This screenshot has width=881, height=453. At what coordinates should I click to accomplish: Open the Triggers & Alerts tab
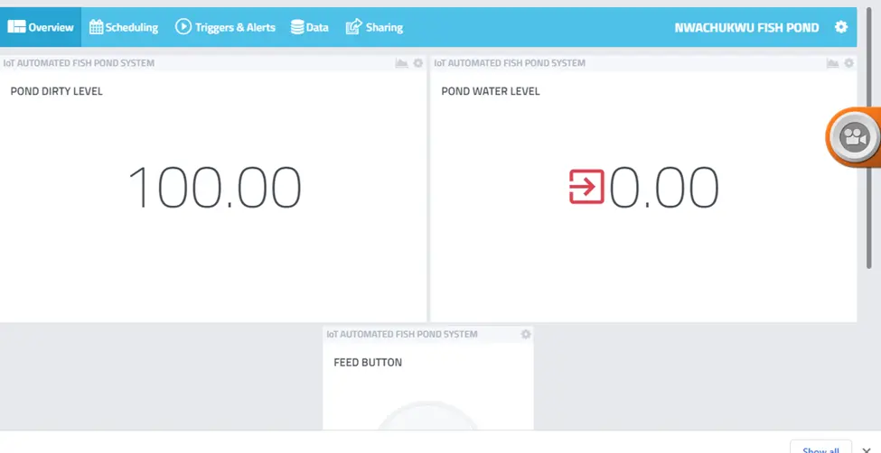[x=225, y=27]
